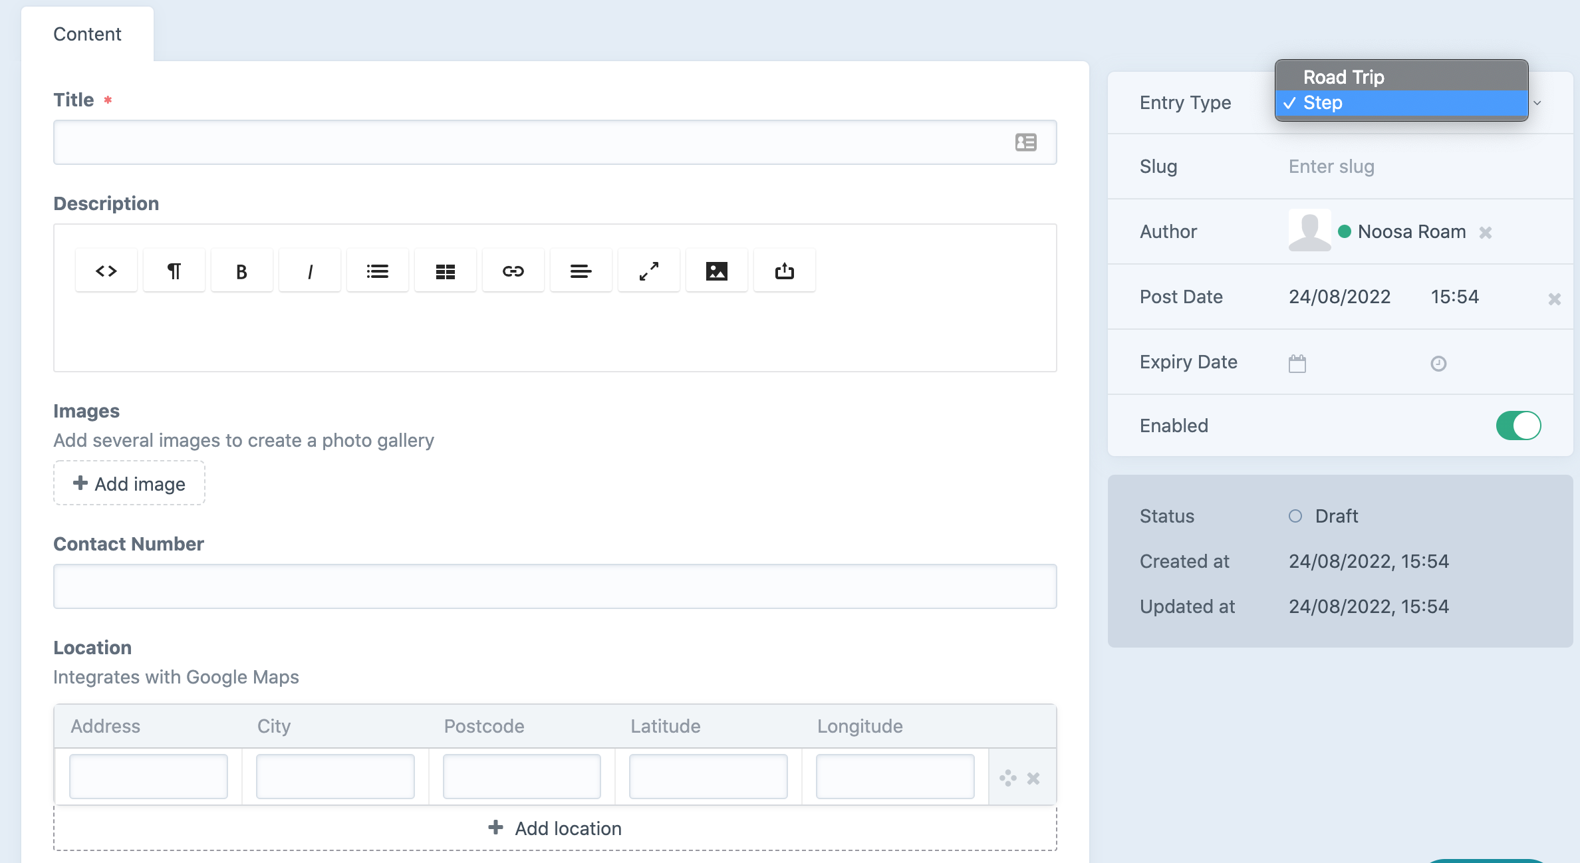Insert a table in Description
This screenshot has width=1580, height=863.
pos(446,271)
